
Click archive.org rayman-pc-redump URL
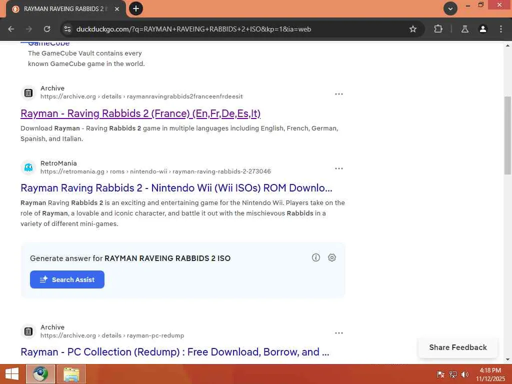click(112, 335)
